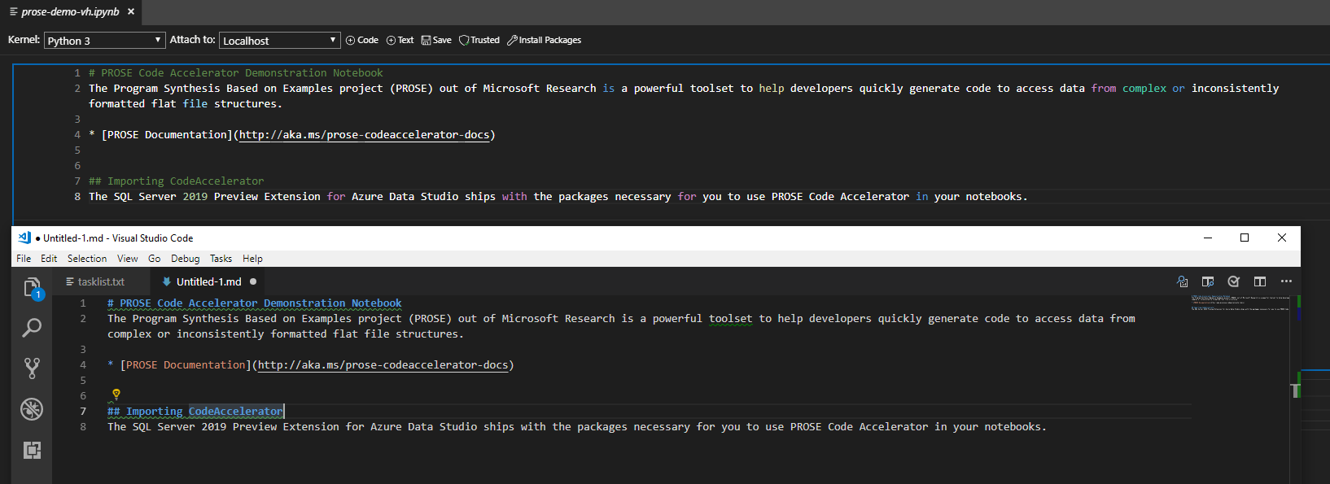
Task: Open Explorer in VS Code activity bar
Action: click(x=32, y=287)
